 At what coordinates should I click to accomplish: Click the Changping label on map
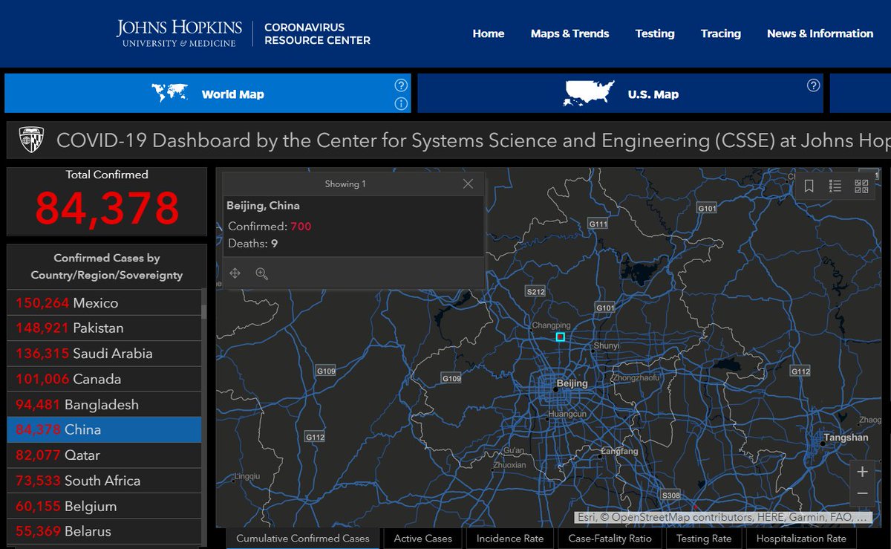(551, 325)
